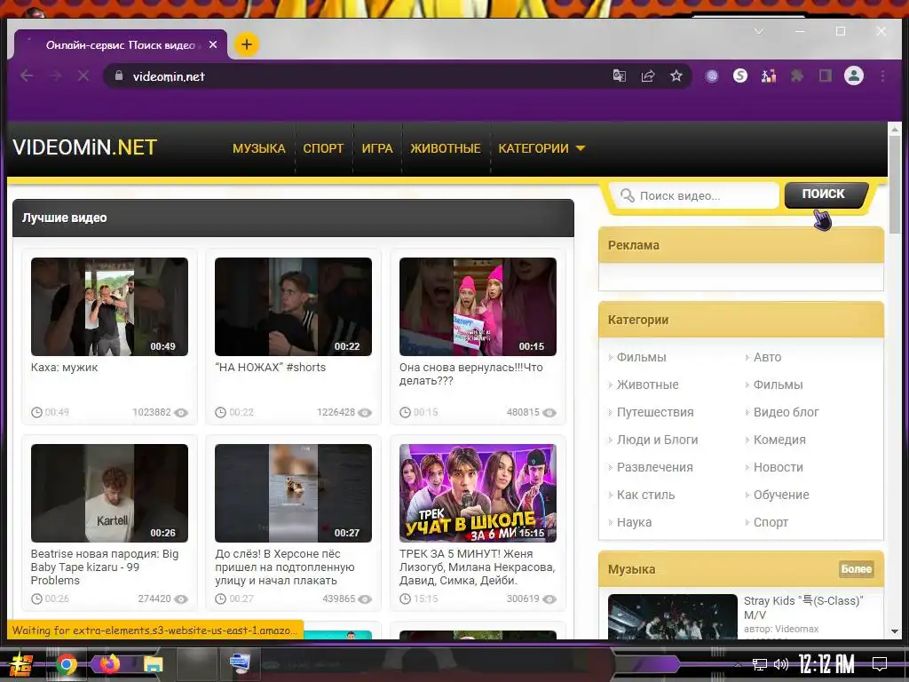This screenshot has width=909, height=682.
Task: Close the Онлайн-сервис Поиск видео tab
Action: pyautogui.click(x=213, y=44)
